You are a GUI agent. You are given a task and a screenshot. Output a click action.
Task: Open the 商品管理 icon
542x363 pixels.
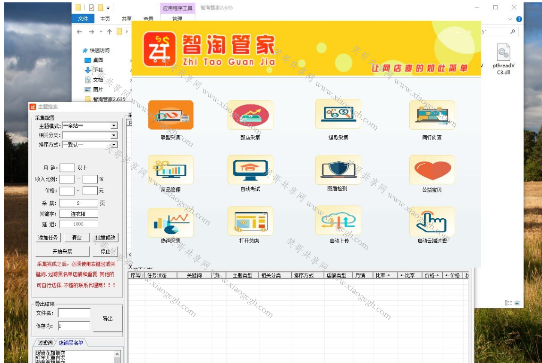tap(171, 169)
